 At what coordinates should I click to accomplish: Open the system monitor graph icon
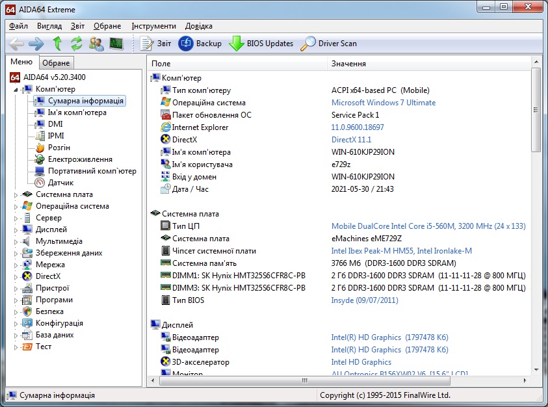pyautogui.click(x=116, y=44)
